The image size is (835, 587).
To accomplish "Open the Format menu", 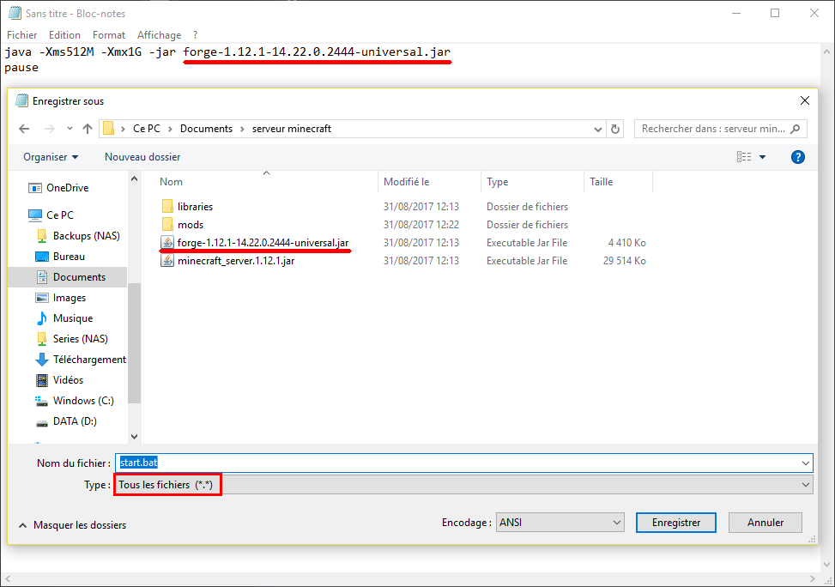I will (x=109, y=35).
